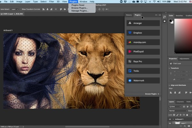192x128 pixels.
Task: Click the add layer mask icon
Action: click(189, 126)
